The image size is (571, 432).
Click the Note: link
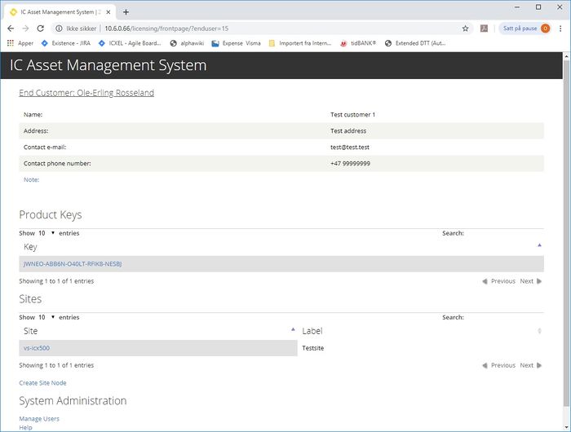click(31, 180)
